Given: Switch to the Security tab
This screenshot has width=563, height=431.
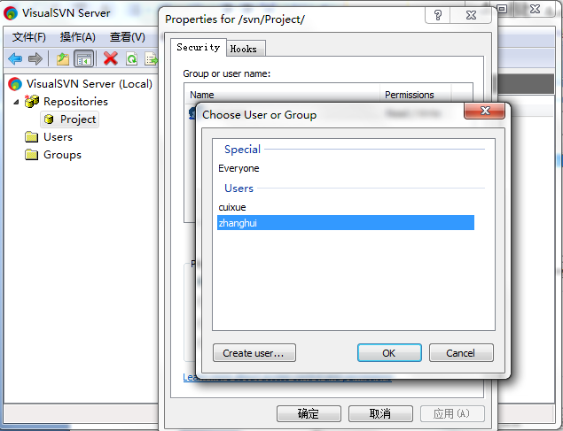Looking at the screenshot, I should click(x=199, y=47).
